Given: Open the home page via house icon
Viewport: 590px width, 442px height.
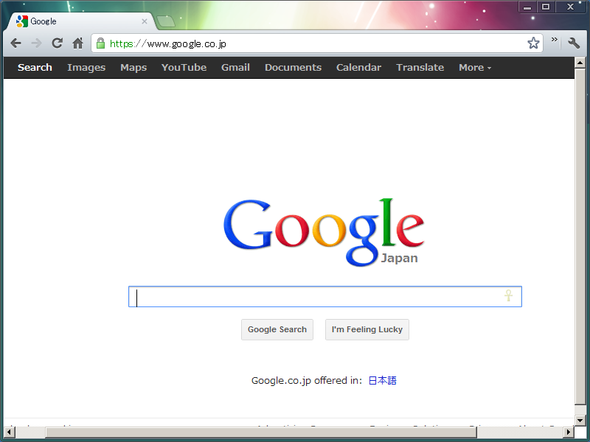Looking at the screenshot, I should point(78,43).
